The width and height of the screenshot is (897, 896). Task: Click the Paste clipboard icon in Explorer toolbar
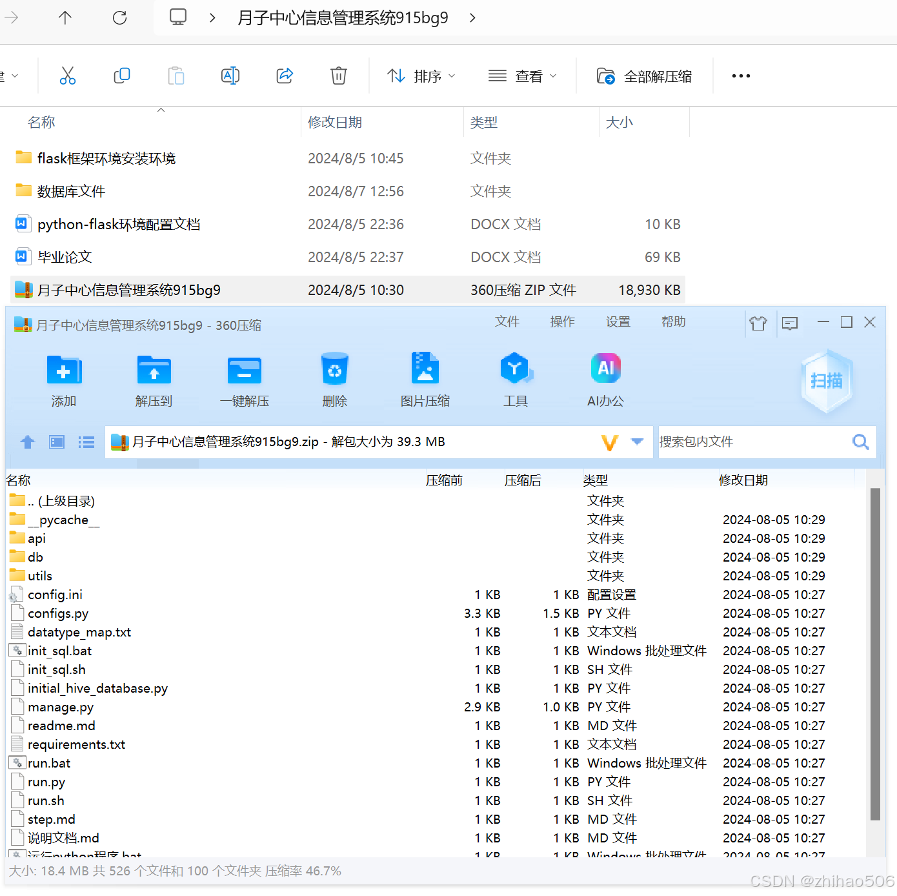point(176,76)
